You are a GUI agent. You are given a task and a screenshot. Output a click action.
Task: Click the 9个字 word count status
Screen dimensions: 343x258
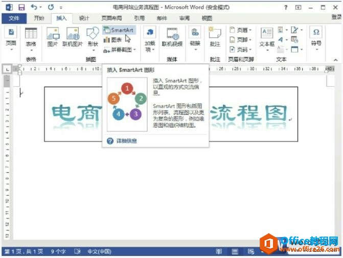tap(58, 252)
